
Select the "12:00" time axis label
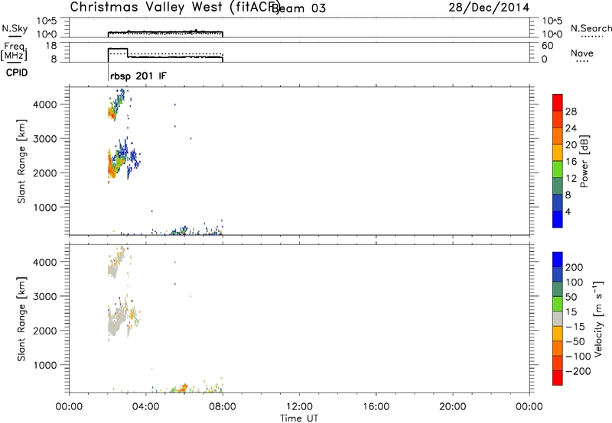point(299,407)
